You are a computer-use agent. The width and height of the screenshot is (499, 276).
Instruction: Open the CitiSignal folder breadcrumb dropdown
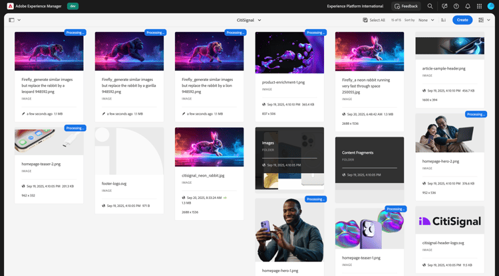pyautogui.click(x=249, y=20)
